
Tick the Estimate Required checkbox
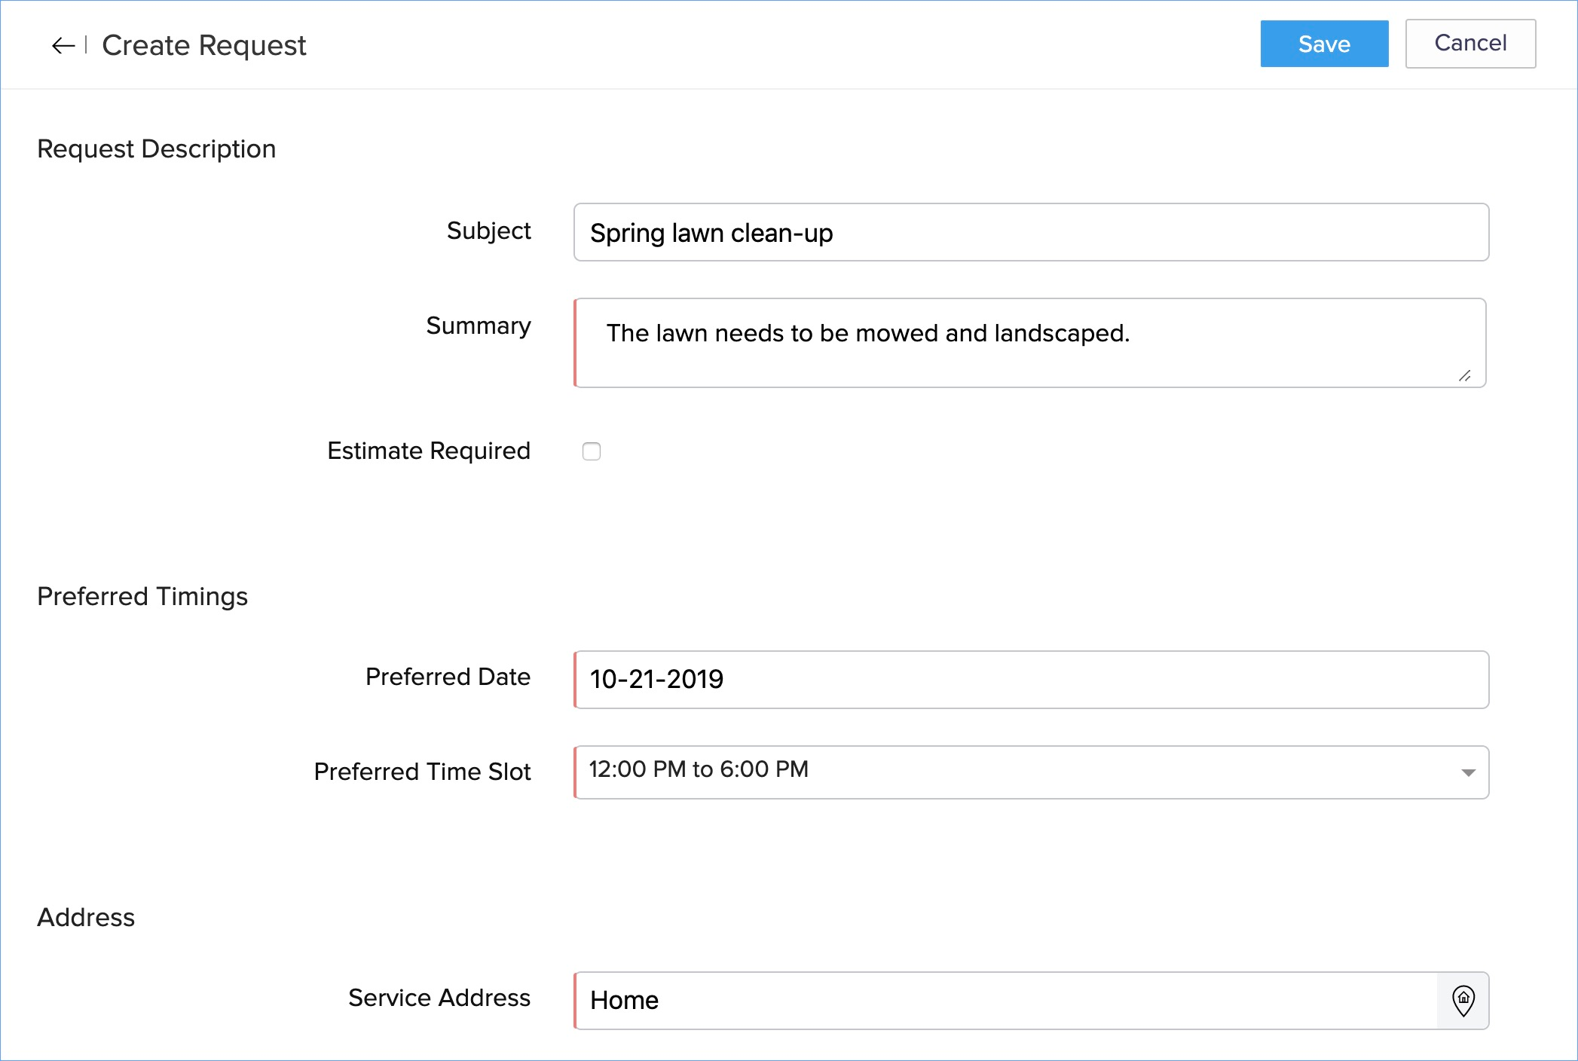592,451
